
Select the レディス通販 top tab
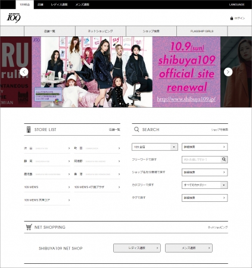click(59, 5)
